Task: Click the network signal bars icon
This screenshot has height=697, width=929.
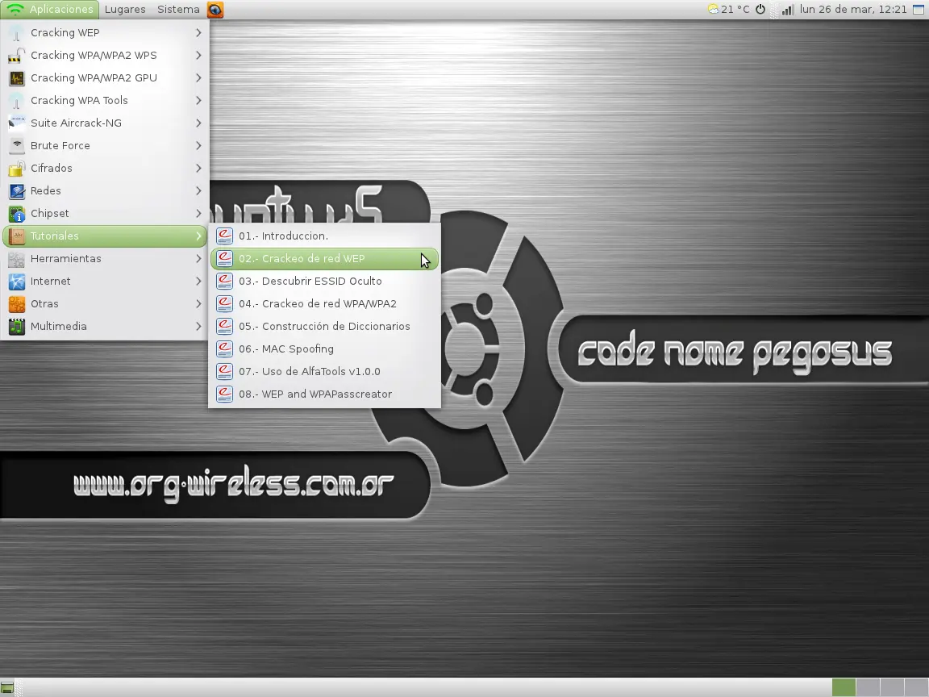Action: (787, 10)
